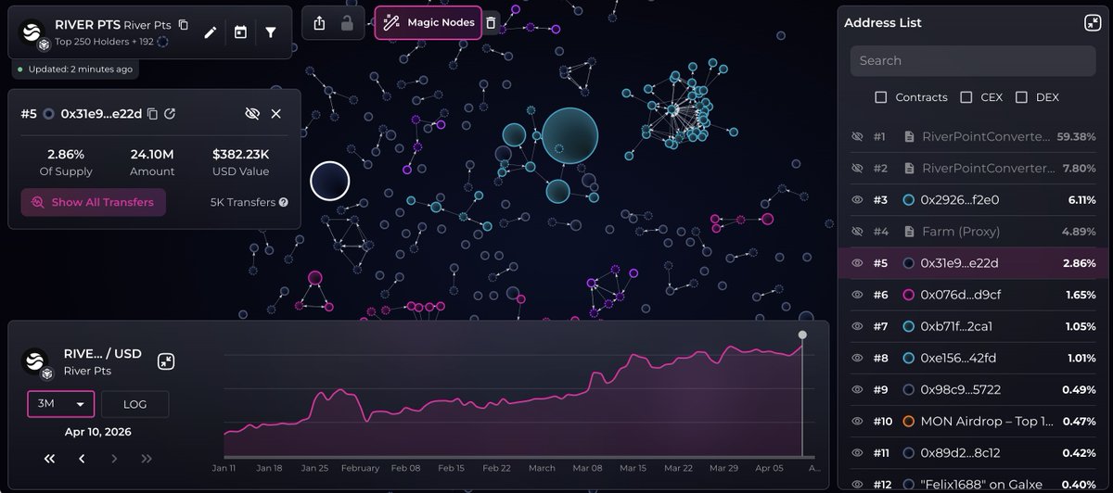This screenshot has width=1113, height=493.
Task: Click the loading ring beside Top 250 Holders
Action: pyautogui.click(x=163, y=42)
